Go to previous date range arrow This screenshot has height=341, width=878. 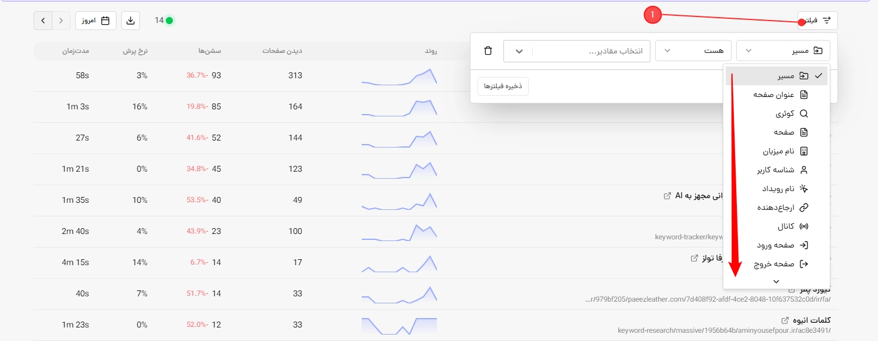click(43, 21)
